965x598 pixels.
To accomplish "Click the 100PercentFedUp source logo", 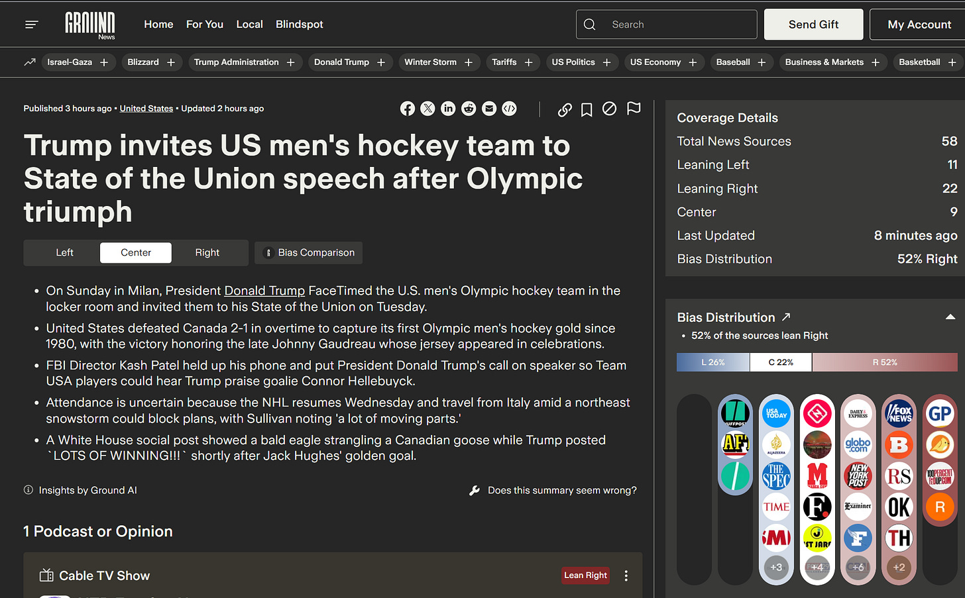I will [x=940, y=475].
